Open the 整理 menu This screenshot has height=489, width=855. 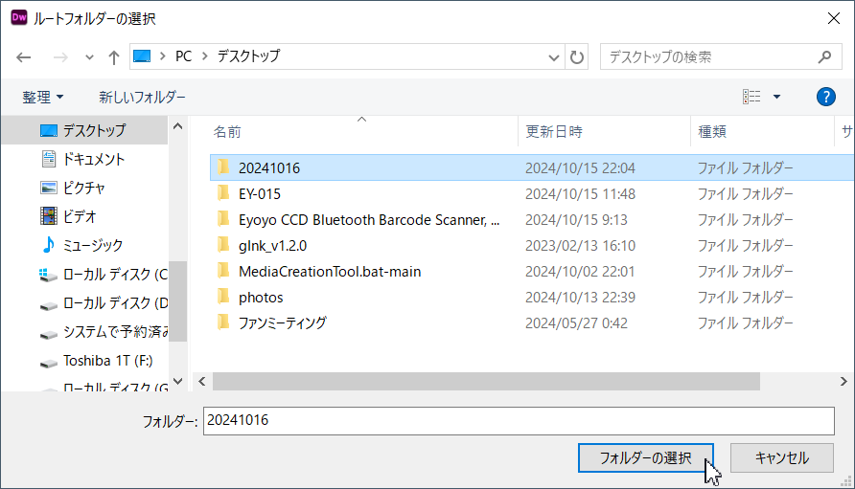(x=43, y=97)
